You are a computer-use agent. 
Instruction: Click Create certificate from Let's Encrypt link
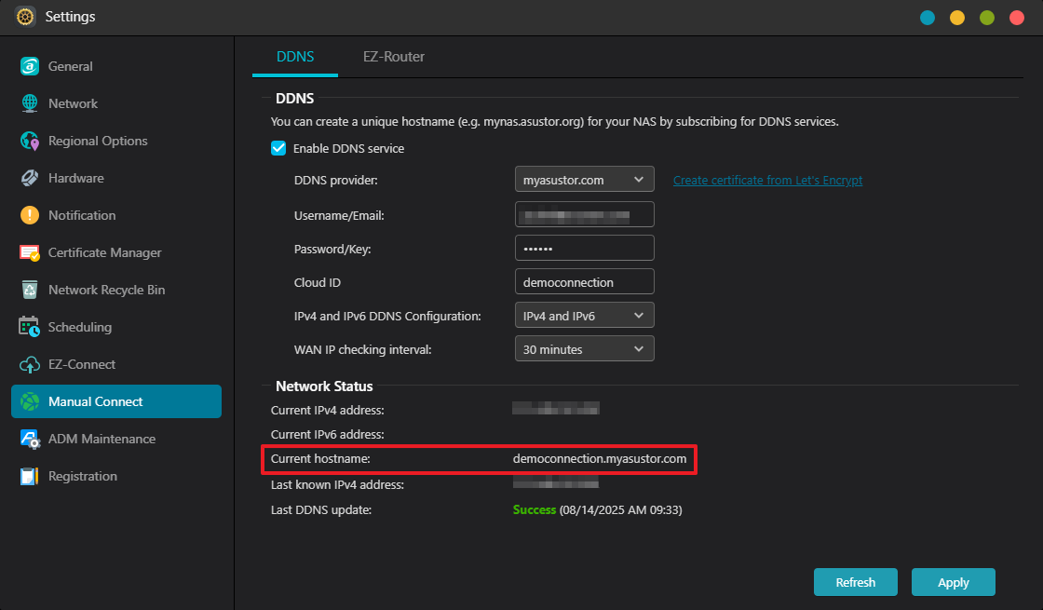click(767, 181)
